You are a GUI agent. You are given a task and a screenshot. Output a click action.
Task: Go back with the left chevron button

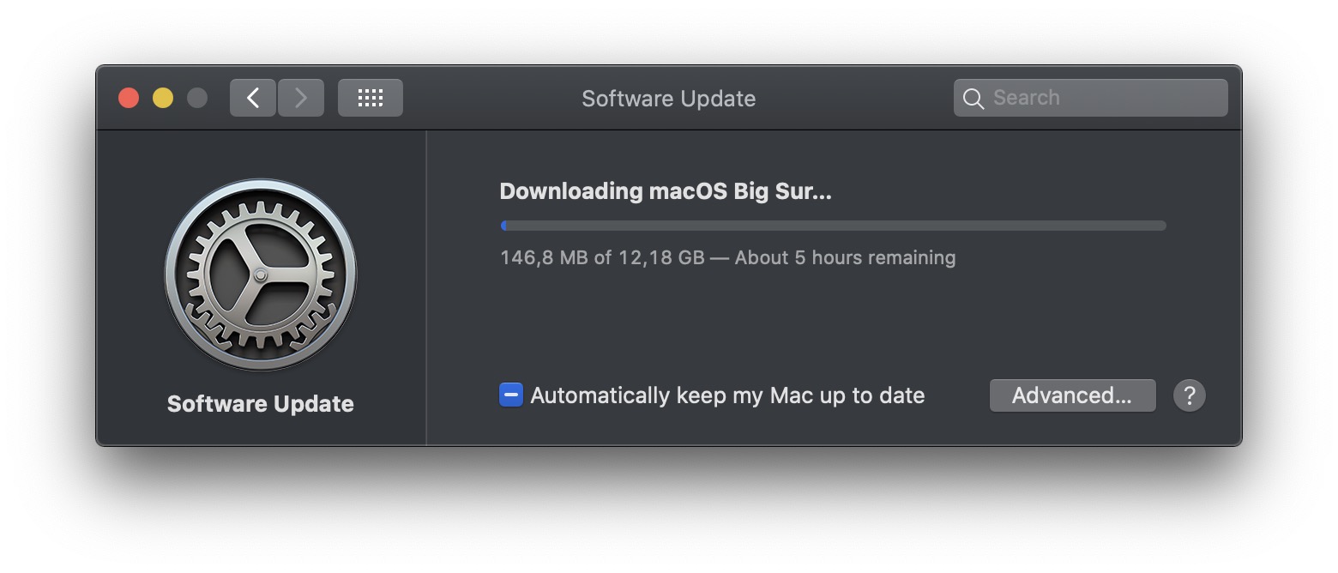253,98
